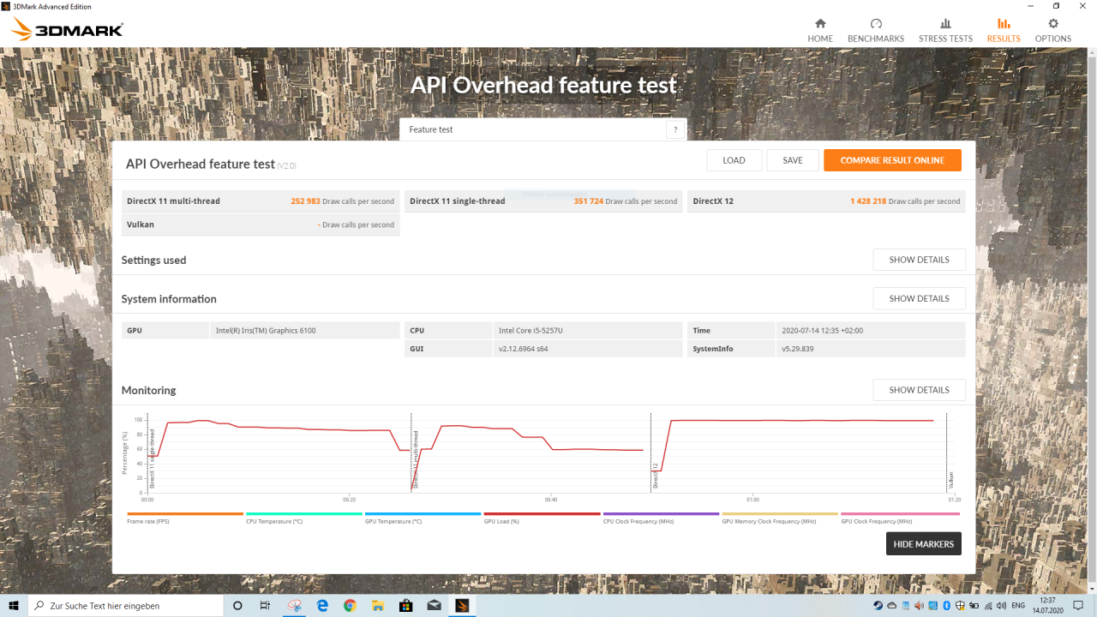Launch Google Chrome from the taskbar
The image size is (1097, 617).
(350, 606)
